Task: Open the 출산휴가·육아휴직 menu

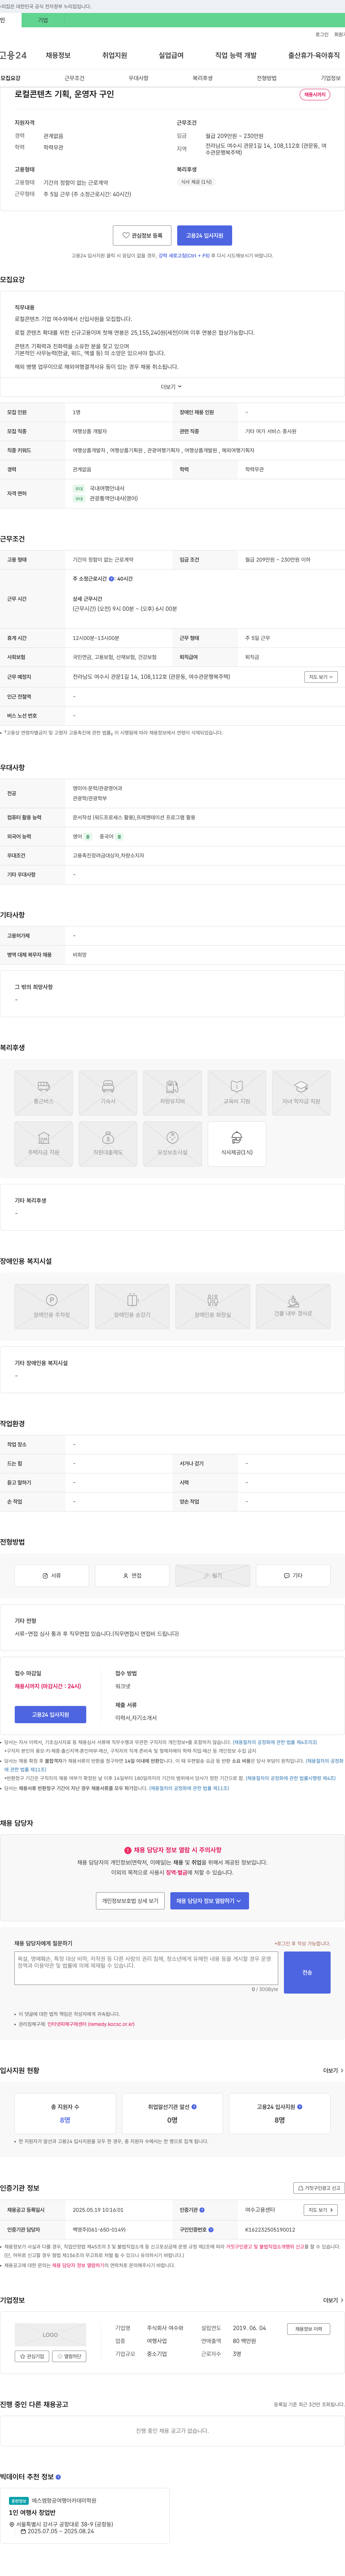Action: point(314,55)
